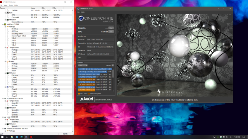Image resolution: width=248 pixels, height=139 pixels.
Task: Collapse the Utilization node above System Memory
Action: (5, 20)
